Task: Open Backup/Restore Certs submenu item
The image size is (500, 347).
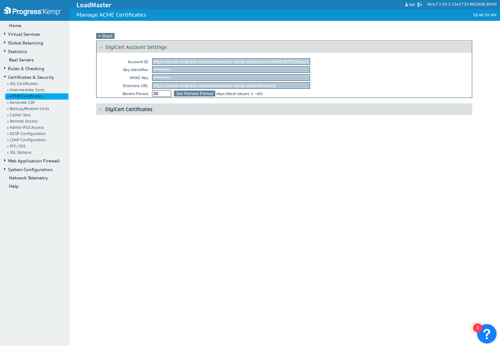Action: (x=29, y=109)
